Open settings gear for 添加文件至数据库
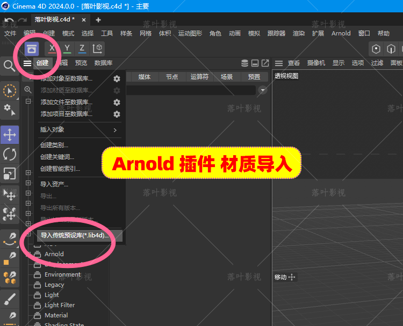The height and width of the screenshot is (326, 403). pyautogui.click(x=117, y=103)
